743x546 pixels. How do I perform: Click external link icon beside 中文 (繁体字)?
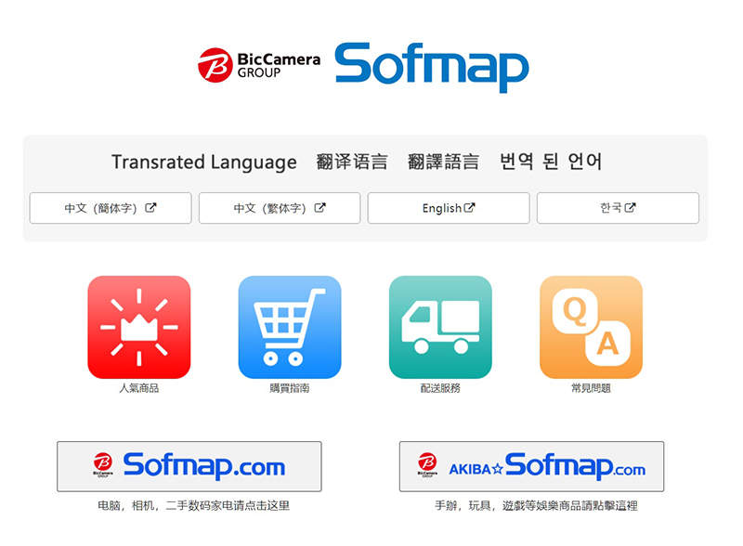[319, 208]
